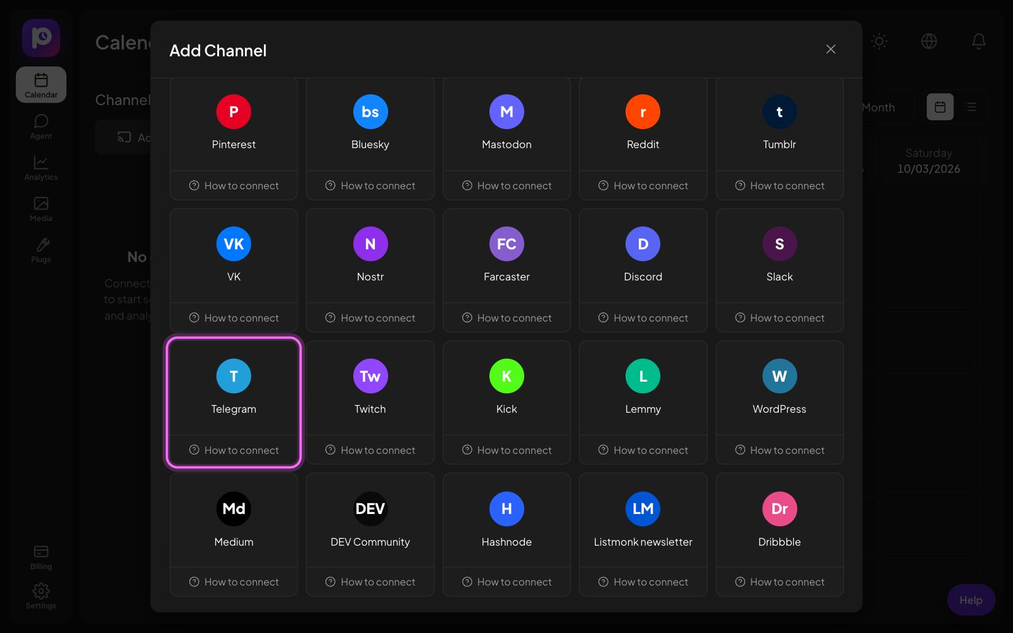Screen dimensions: 1013x633
Task: Choose the Farcaster channel icon
Action: (x=507, y=244)
